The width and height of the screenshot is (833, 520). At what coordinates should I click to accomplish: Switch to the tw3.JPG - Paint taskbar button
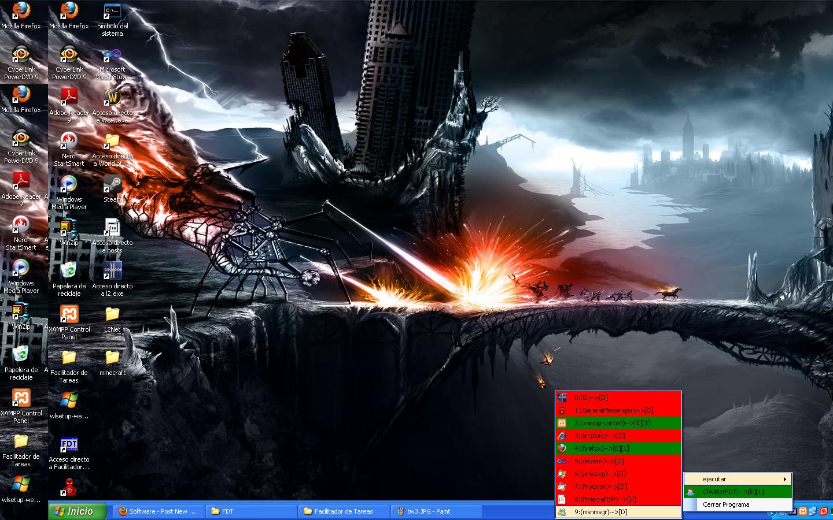pyautogui.click(x=437, y=511)
